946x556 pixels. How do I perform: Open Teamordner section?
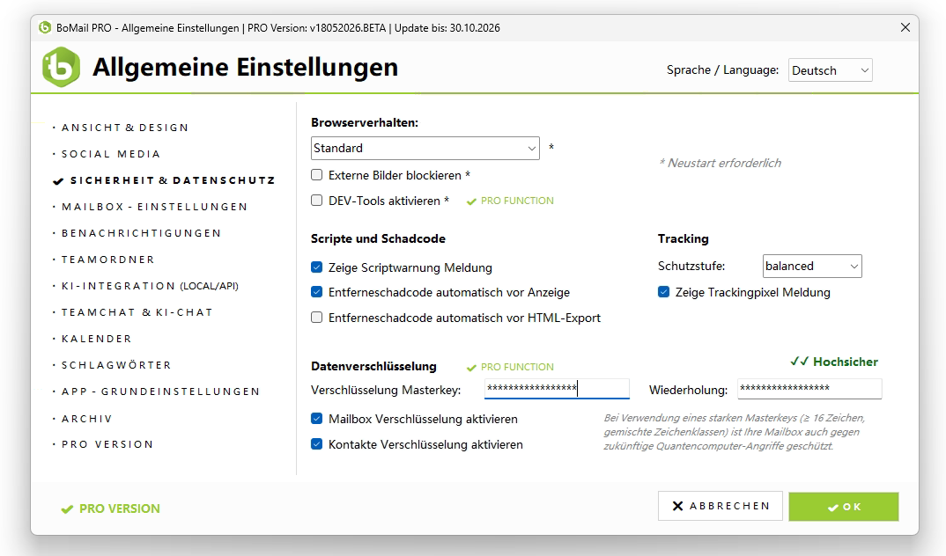click(x=108, y=260)
